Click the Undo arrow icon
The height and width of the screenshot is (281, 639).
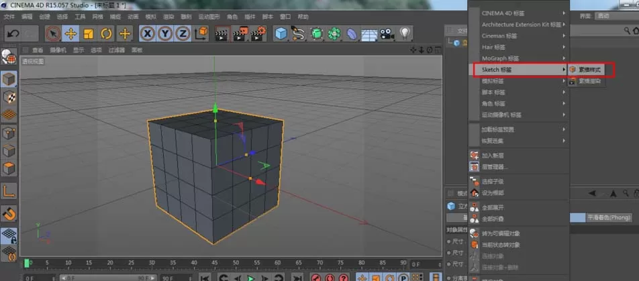13,34
